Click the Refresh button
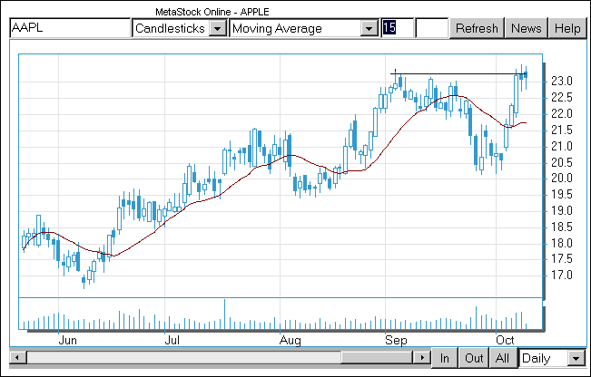This screenshot has height=377, width=591. click(477, 28)
